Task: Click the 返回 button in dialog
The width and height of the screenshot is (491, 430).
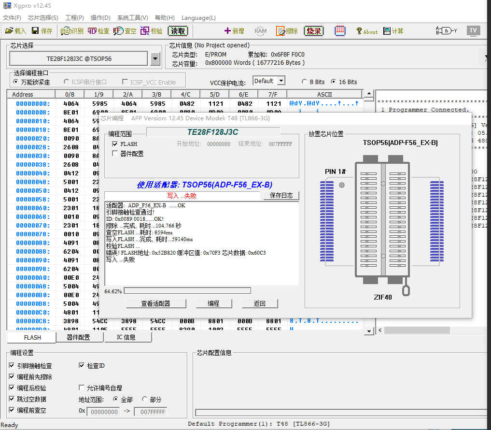Action: (260, 303)
